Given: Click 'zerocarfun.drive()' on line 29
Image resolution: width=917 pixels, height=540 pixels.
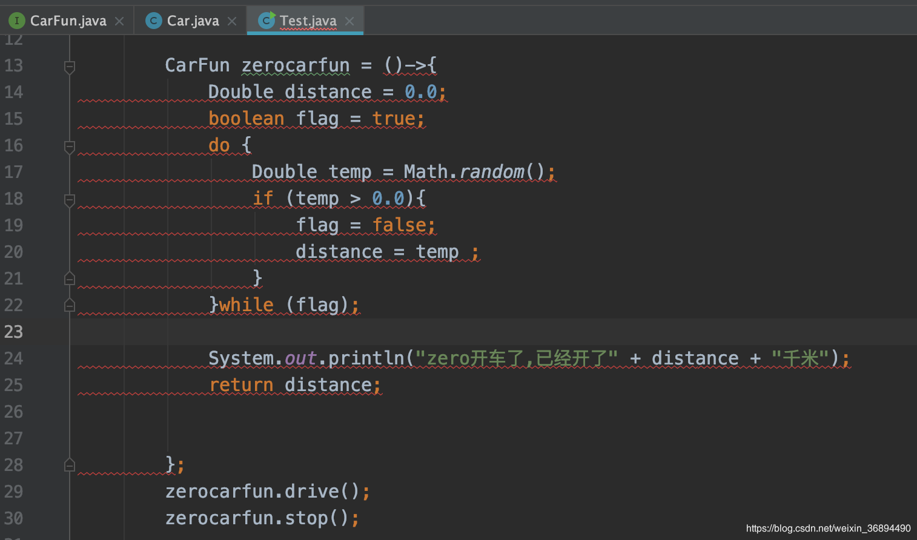Looking at the screenshot, I should click(263, 492).
